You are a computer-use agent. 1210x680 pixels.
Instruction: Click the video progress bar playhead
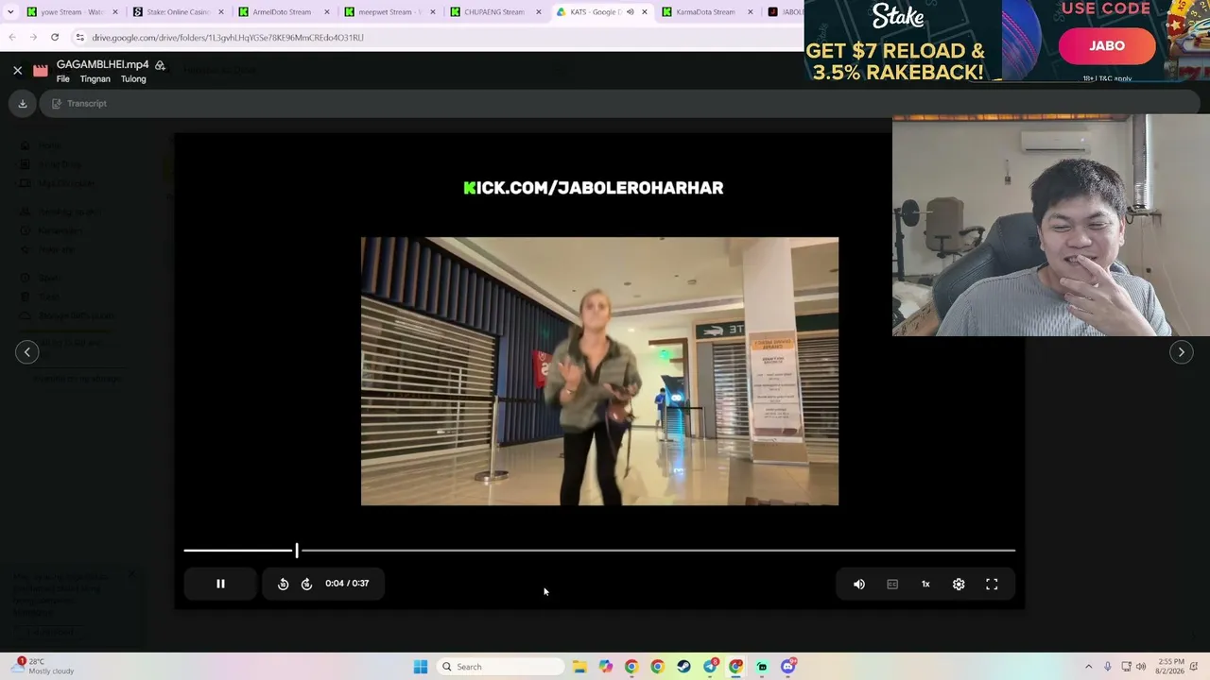pyautogui.click(x=297, y=550)
